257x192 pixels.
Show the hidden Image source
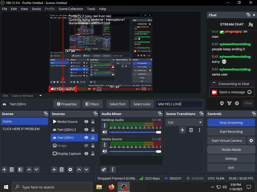(x=86, y=145)
